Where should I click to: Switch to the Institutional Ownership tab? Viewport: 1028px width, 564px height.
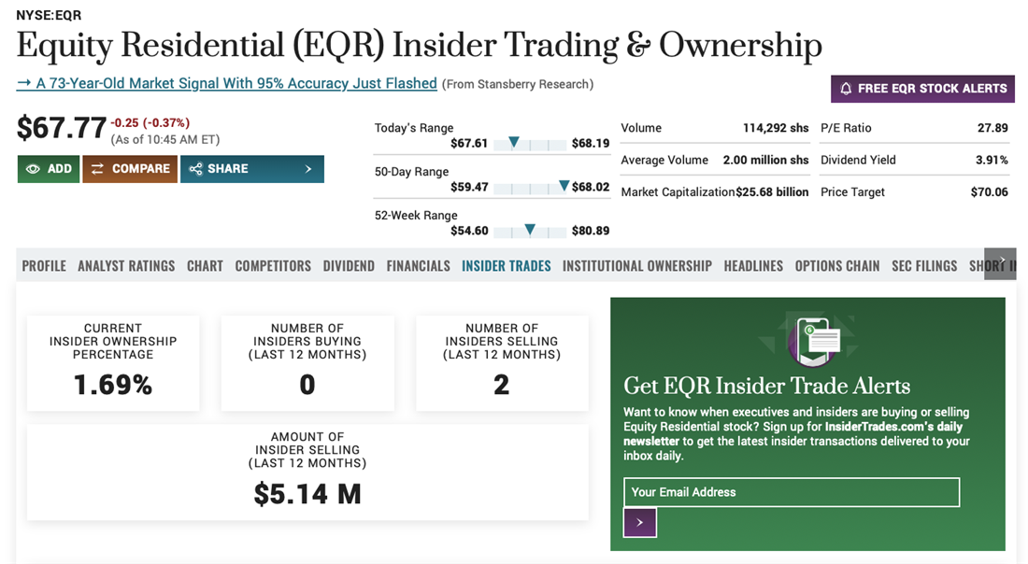coord(636,266)
